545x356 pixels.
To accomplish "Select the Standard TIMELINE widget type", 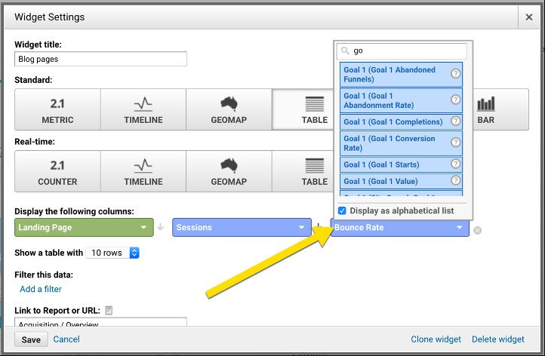I will (x=143, y=109).
